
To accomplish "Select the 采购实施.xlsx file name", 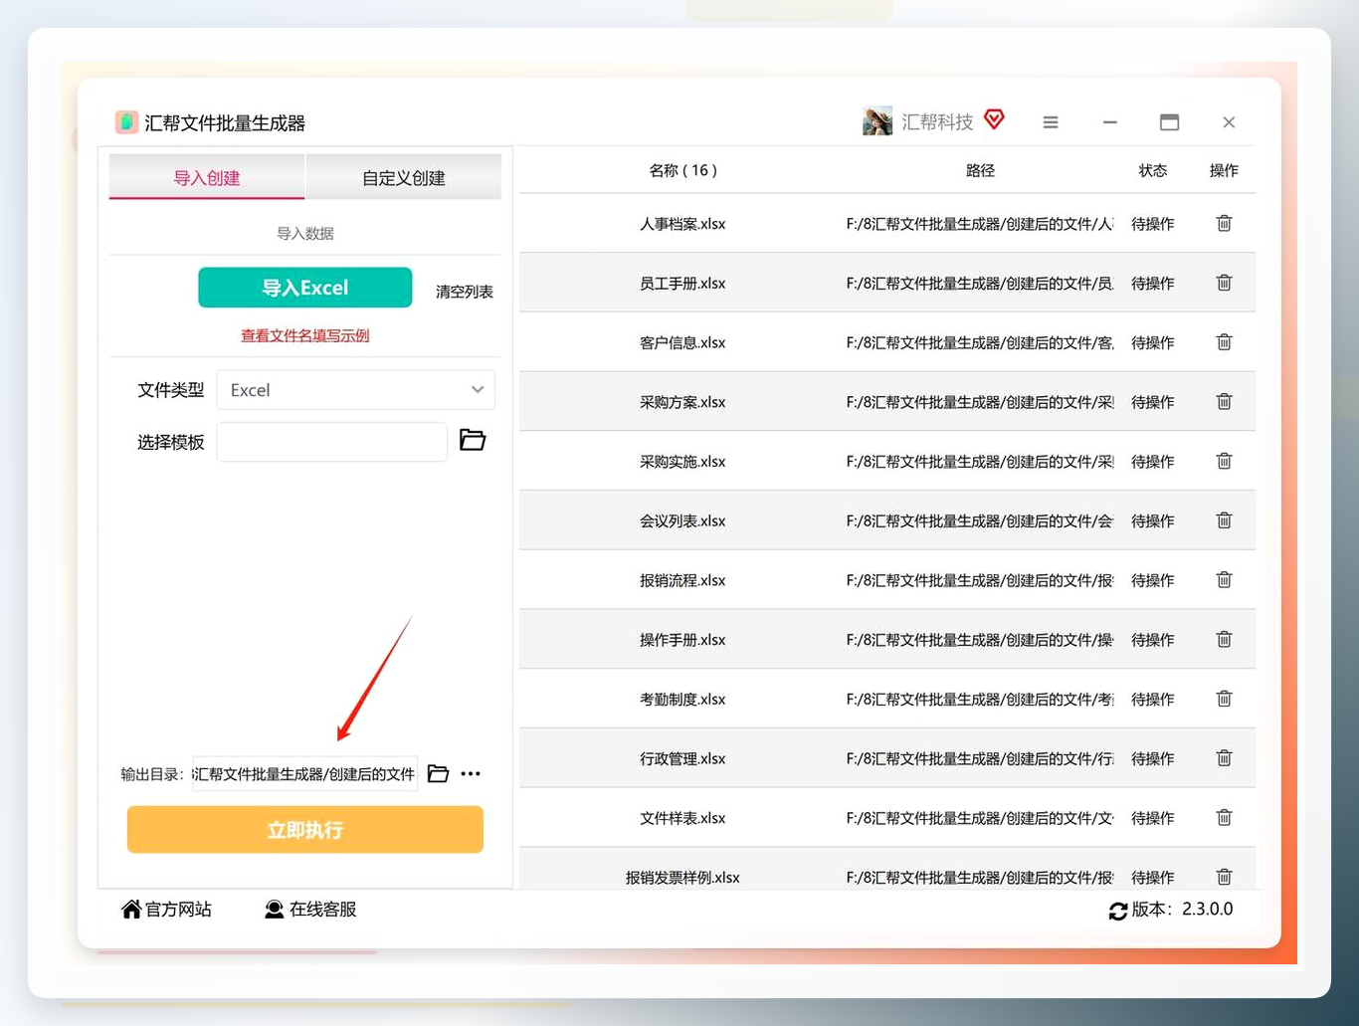I will point(682,462).
